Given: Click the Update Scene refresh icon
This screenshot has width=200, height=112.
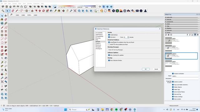Looking at the screenshot, I should [x=166, y=35].
